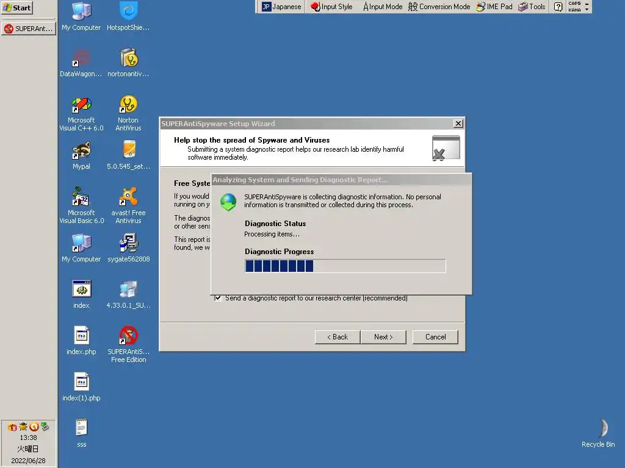Open the Conversion Mode menu

point(439,7)
